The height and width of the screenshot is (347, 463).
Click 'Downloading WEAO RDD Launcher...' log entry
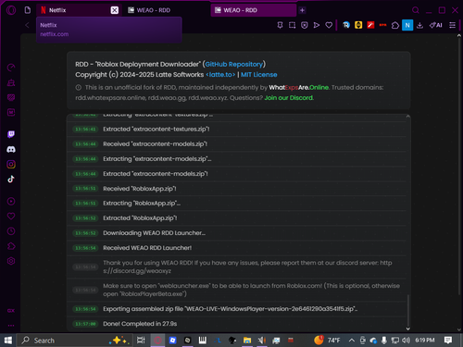[x=237, y=233]
